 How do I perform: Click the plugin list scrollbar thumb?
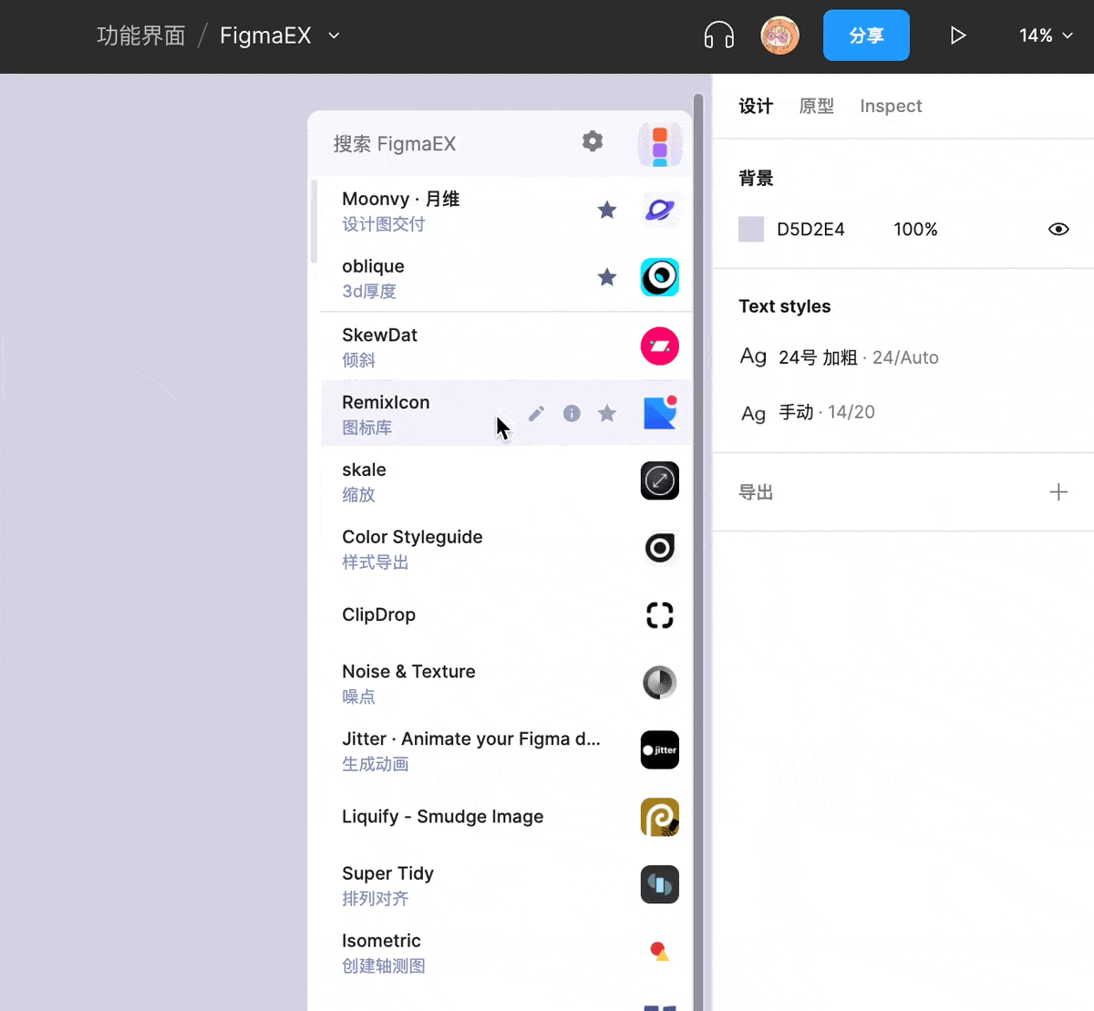click(x=314, y=222)
